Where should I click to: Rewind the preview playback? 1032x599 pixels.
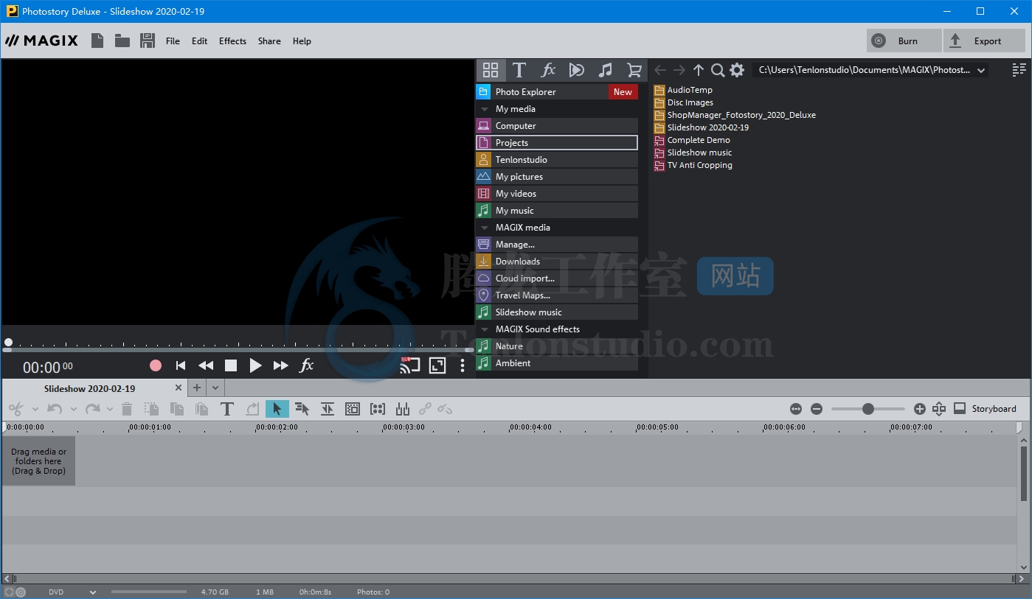[x=206, y=365]
